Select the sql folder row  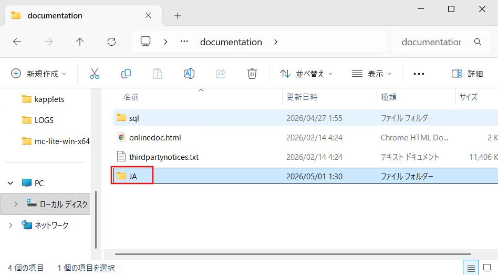click(x=306, y=118)
